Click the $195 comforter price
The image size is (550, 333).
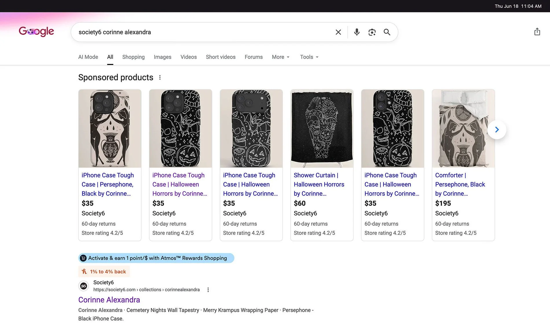pyautogui.click(x=443, y=203)
